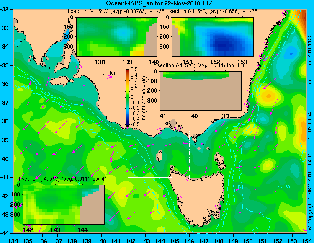Image resolution: width=314 pixels, height=243 pixels.
Task: Click King Island northwest of Tasmania
Action: point(160,156)
